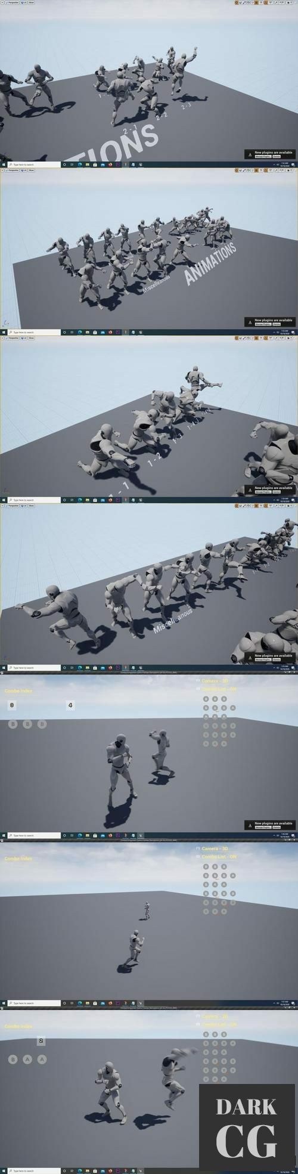Click Manage Plugins in 'Miscellaneous ANIMATIONS' viewport notification
298x1174 pixels.
pos(263,324)
